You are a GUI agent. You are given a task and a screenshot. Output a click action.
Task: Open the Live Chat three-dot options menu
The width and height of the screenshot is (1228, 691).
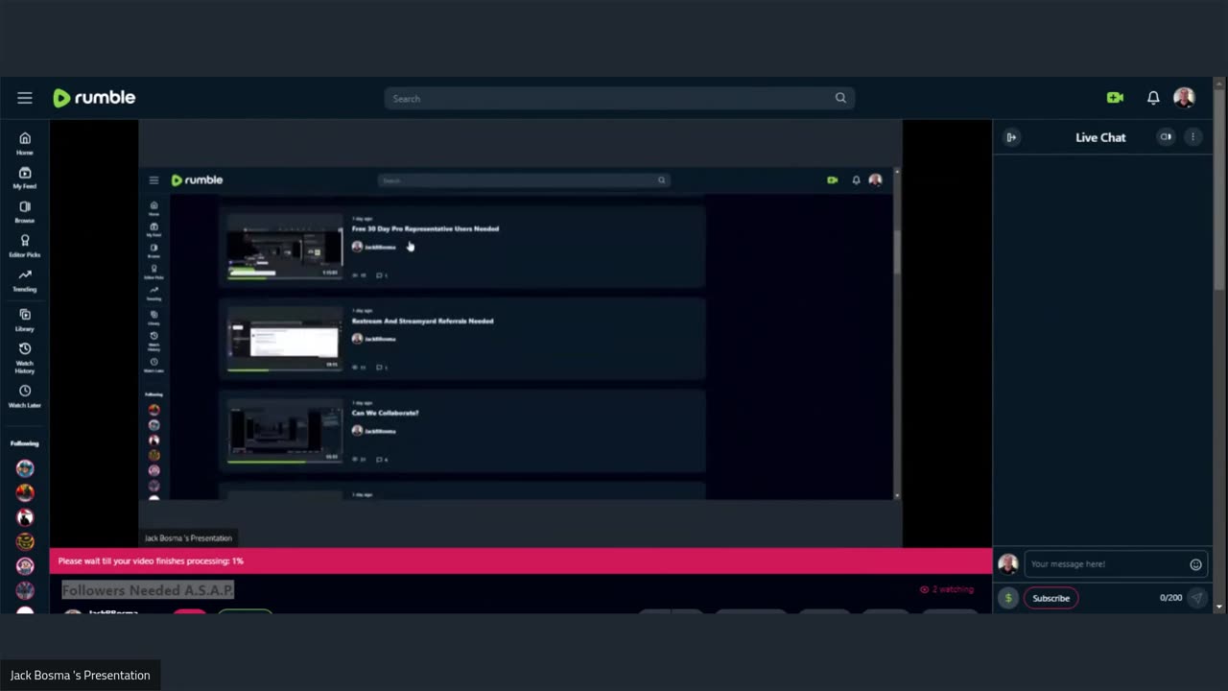click(1193, 137)
